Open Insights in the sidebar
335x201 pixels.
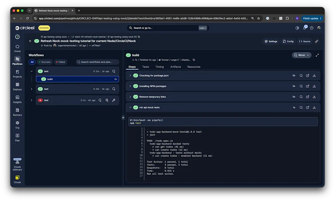click(17, 99)
